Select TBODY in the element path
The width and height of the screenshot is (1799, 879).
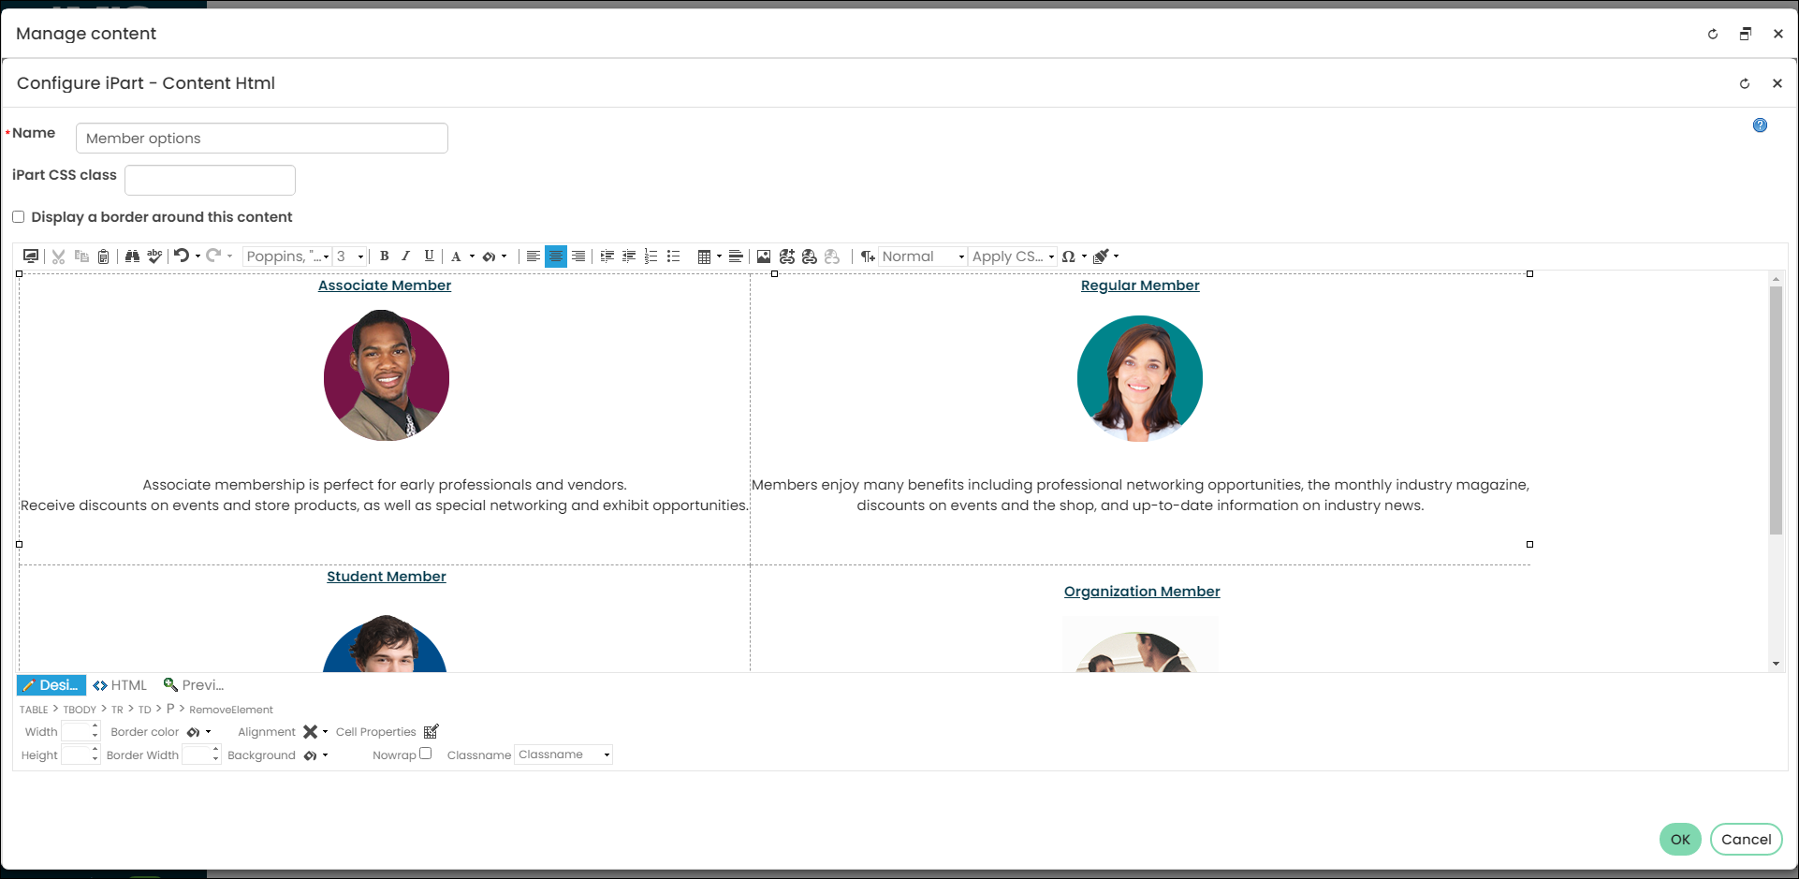click(80, 710)
